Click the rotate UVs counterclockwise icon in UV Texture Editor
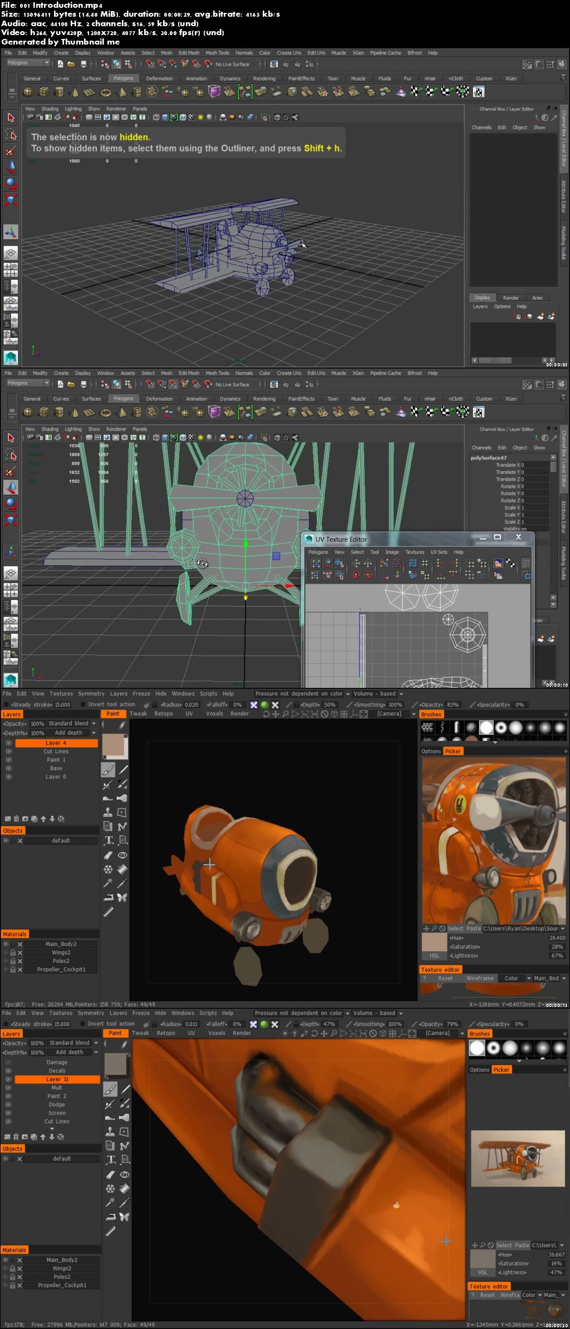The height and width of the screenshot is (1329, 570). click(356, 575)
